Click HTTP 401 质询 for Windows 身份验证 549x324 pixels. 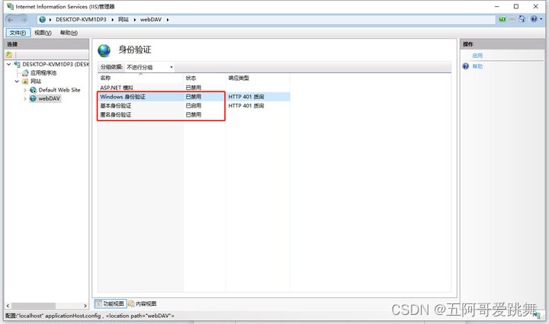click(246, 97)
